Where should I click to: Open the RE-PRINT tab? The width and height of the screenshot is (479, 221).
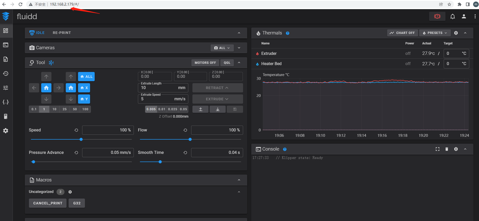click(x=62, y=33)
